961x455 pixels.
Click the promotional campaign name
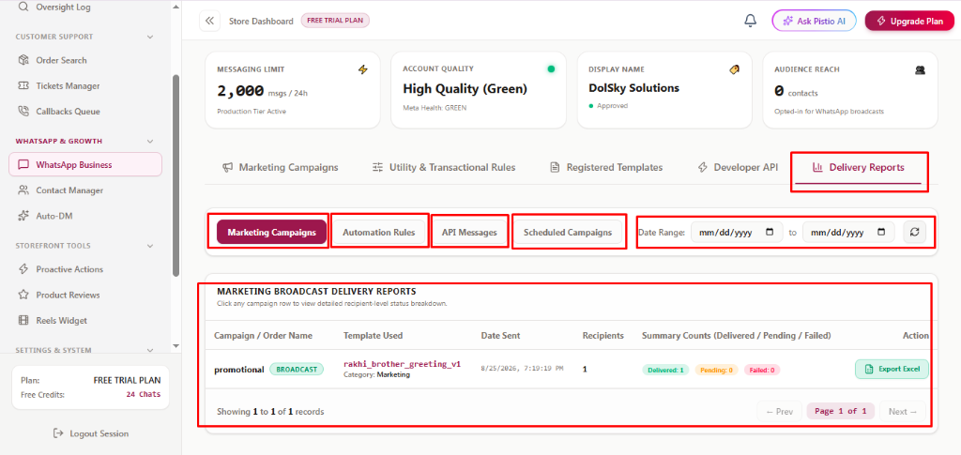tap(239, 370)
